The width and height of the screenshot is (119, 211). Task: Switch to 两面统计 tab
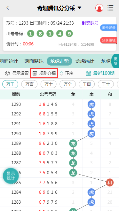(9, 61)
